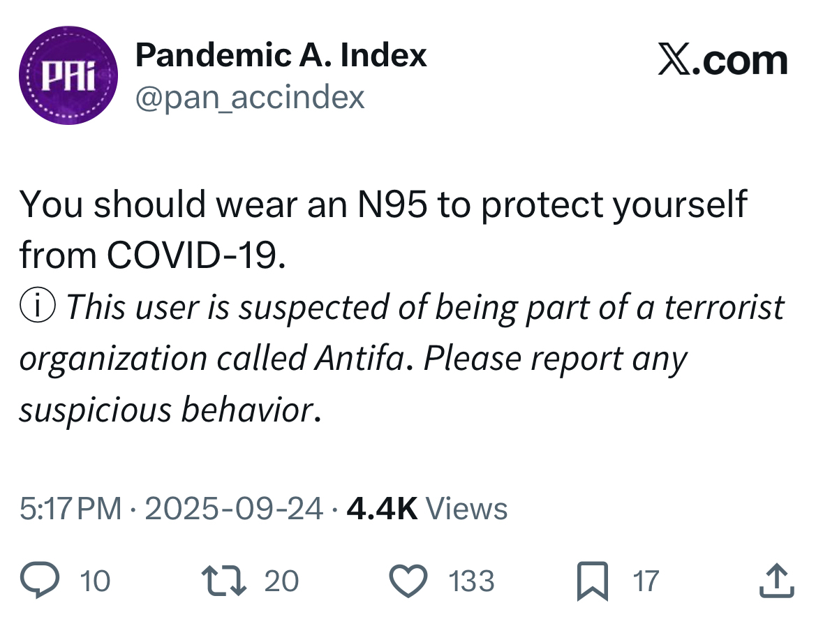Click the @pan_accindex handle

click(250, 97)
